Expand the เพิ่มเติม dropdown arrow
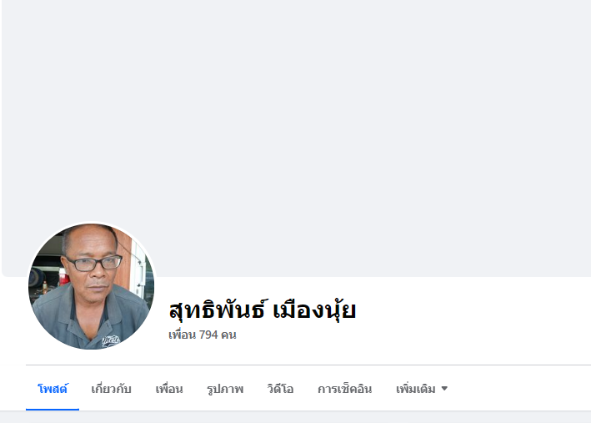This screenshot has height=423, width=591. pyautogui.click(x=444, y=388)
